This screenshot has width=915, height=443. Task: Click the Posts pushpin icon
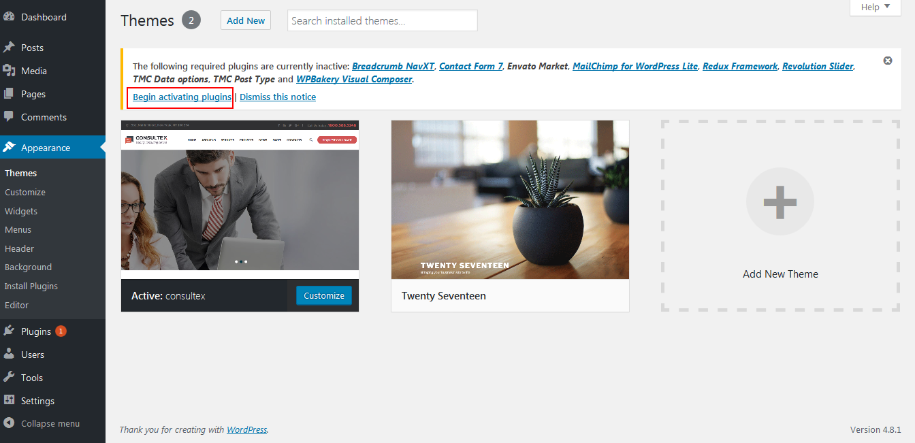click(x=10, y=48)
